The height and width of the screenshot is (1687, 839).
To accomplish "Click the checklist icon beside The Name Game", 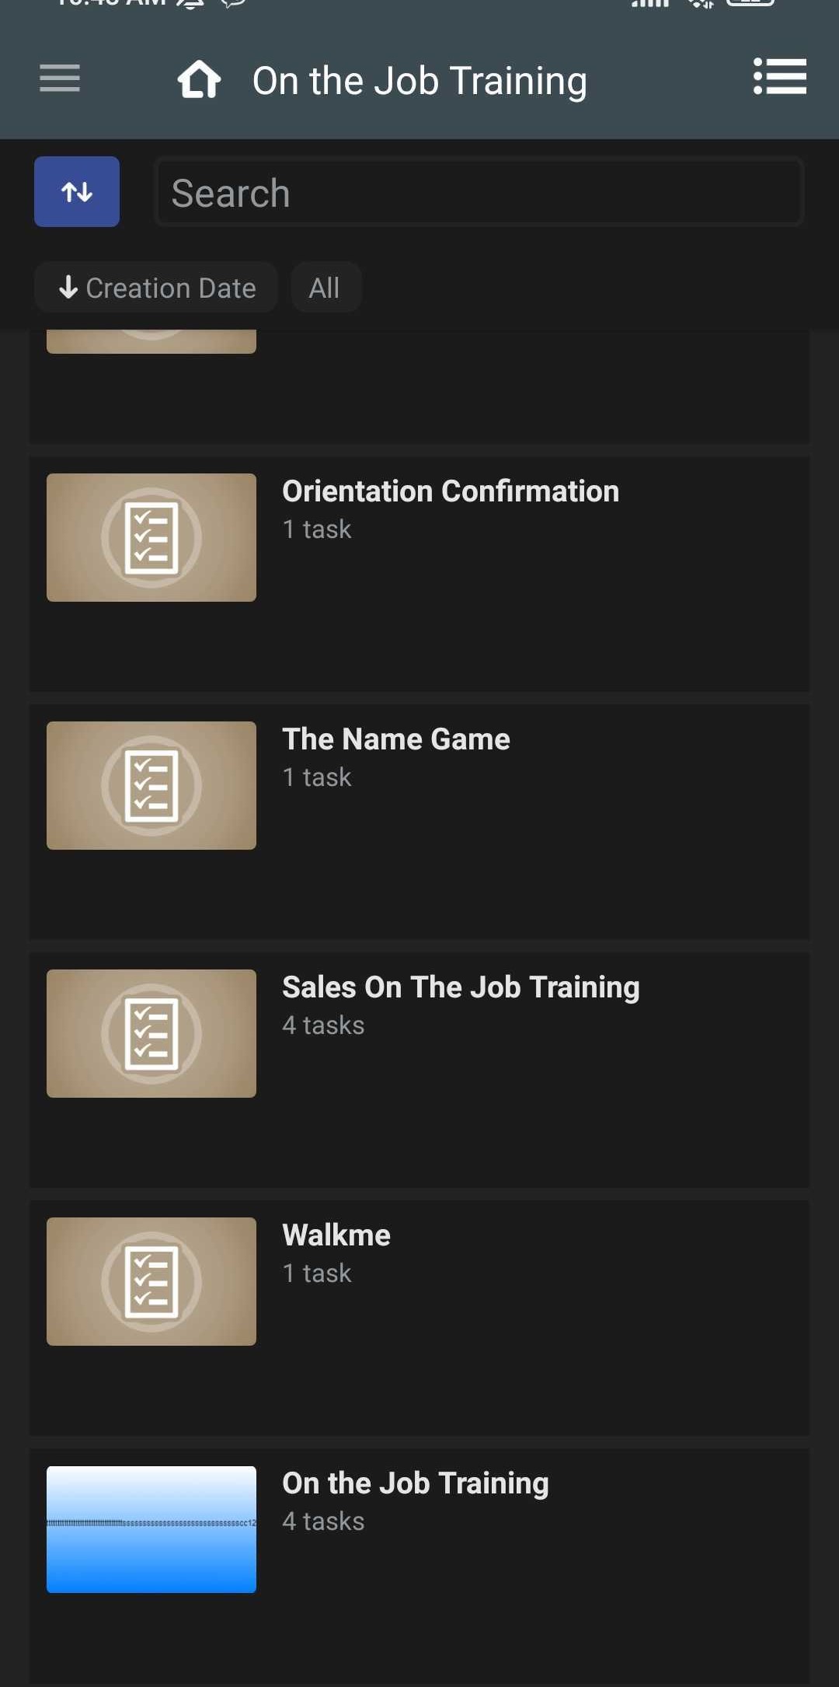I will 151,784.
